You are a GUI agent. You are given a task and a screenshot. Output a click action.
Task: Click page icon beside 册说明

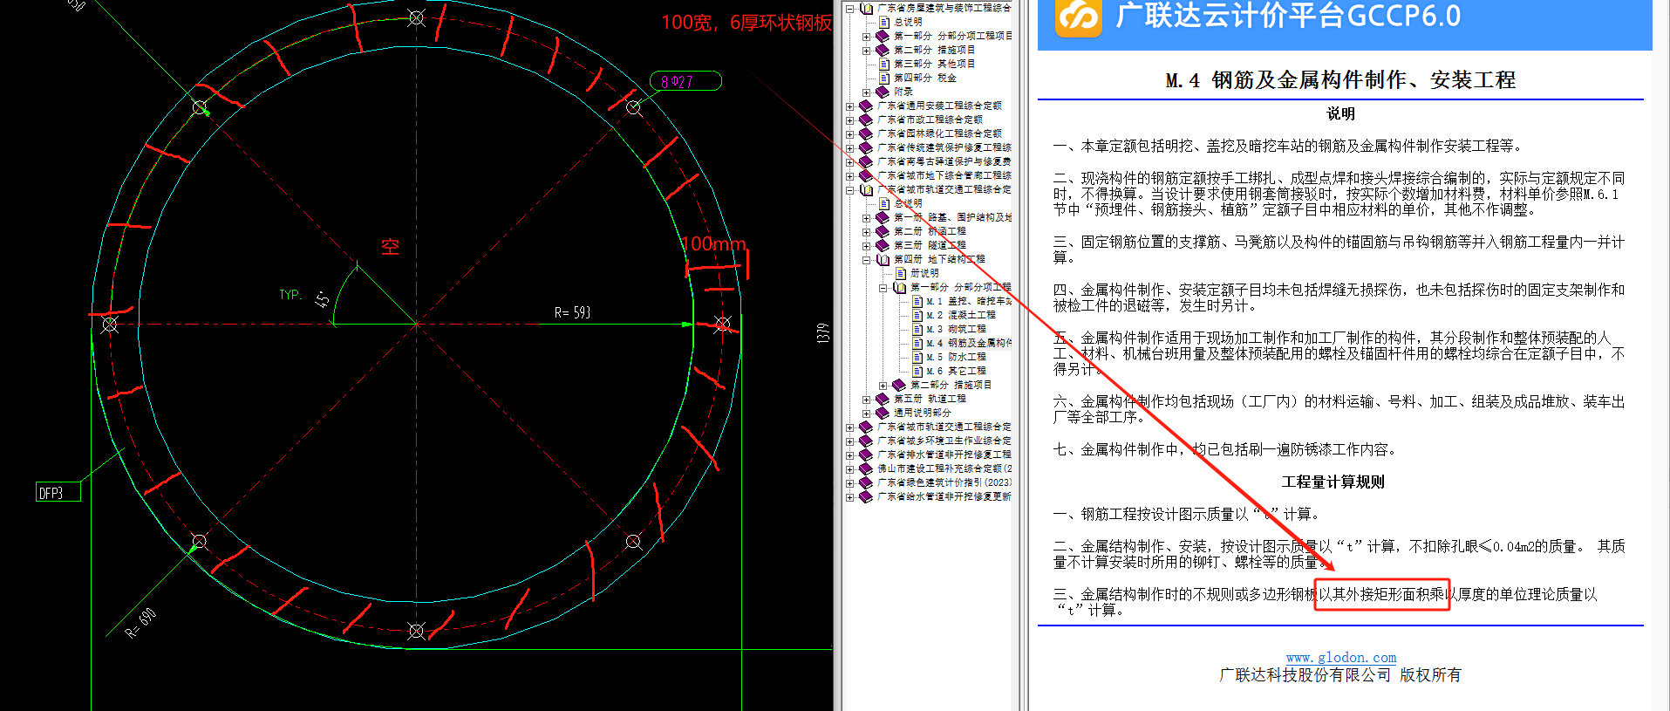click(901, 273)
